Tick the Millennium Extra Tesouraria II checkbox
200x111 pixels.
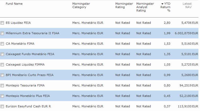point(2,33)
